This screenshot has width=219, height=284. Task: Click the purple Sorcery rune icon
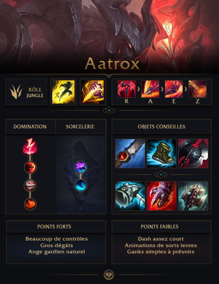81,167
